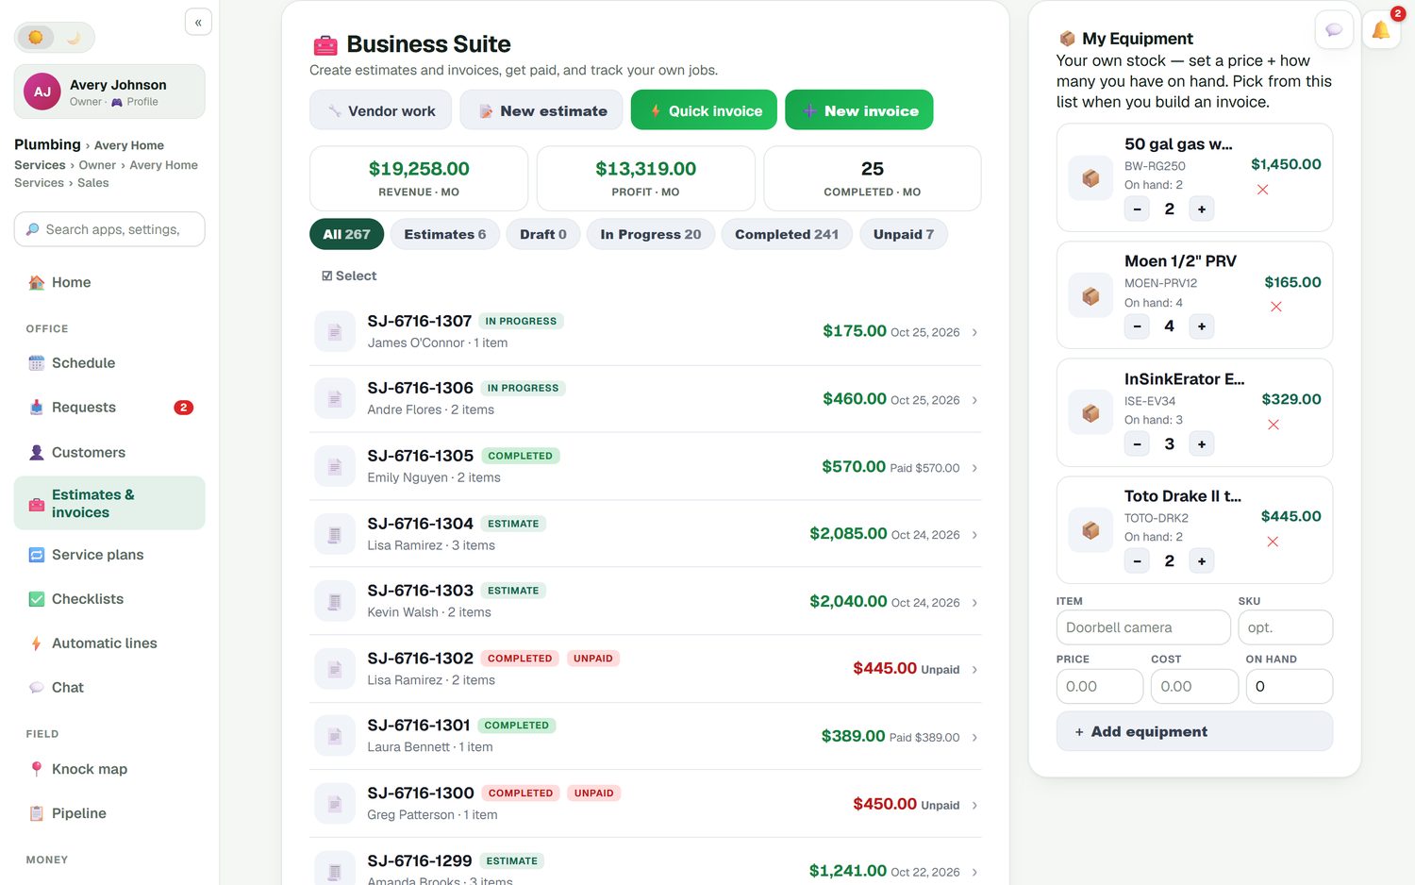The width and height of the screenshot is (1415, 885).
Task: Decrease InSinkErator quantity
Action: pyautogui.click(x=1138, y=444)
